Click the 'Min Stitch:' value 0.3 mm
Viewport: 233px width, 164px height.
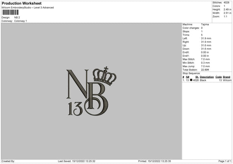205,63
